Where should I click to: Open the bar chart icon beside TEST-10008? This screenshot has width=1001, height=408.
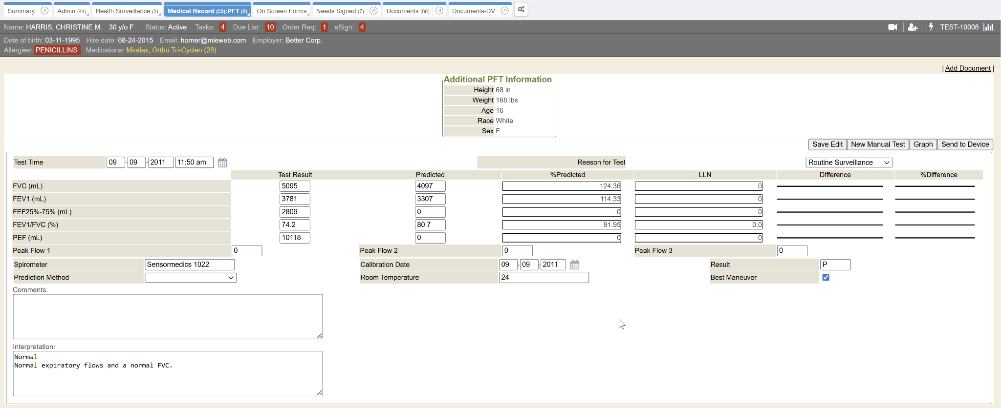(989, 27)
